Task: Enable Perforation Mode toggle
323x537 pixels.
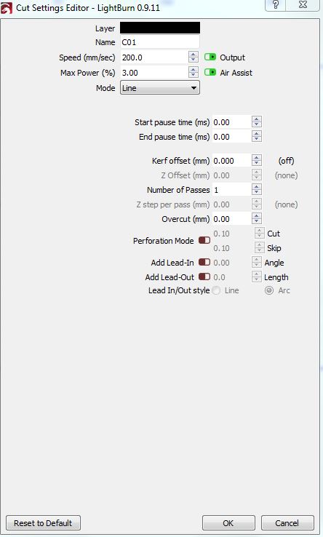Action: click(x=204, y=240)
